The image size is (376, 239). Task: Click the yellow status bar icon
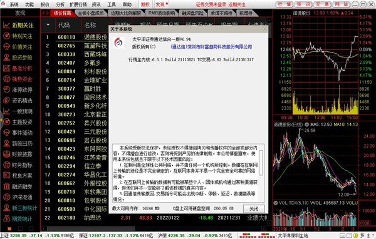point(355,236)
